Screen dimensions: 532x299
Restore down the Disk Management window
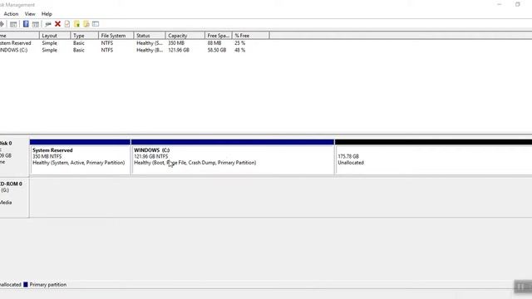pyautogui.click(x=517, y=4)
